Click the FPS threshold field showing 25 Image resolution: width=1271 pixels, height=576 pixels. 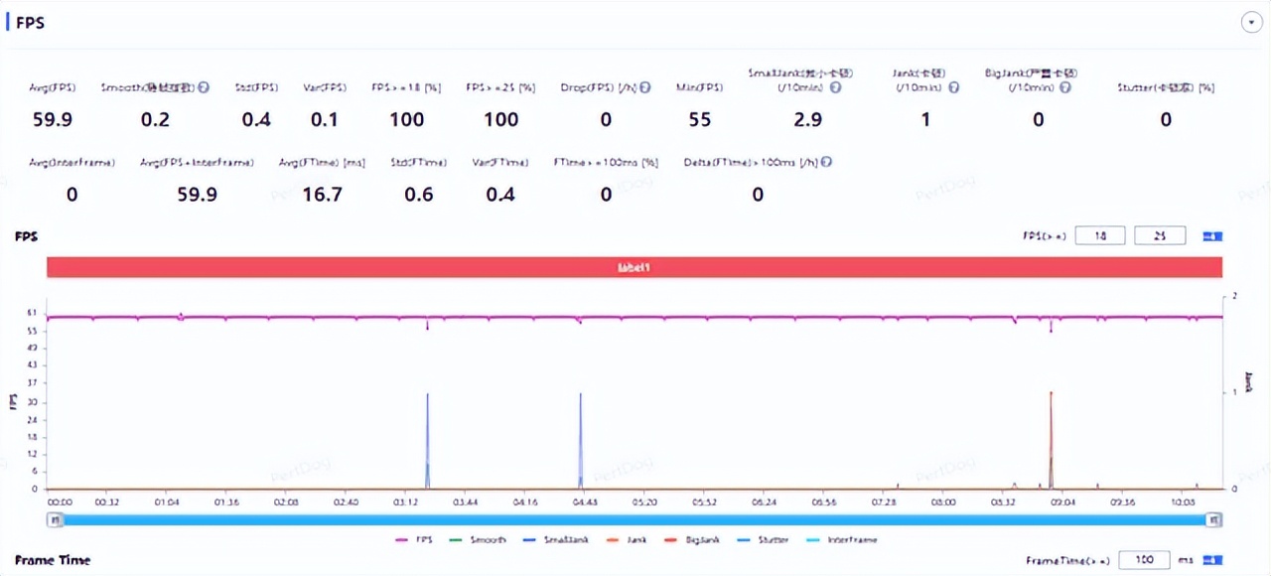pyautogui.click(x=1160, y=236)
